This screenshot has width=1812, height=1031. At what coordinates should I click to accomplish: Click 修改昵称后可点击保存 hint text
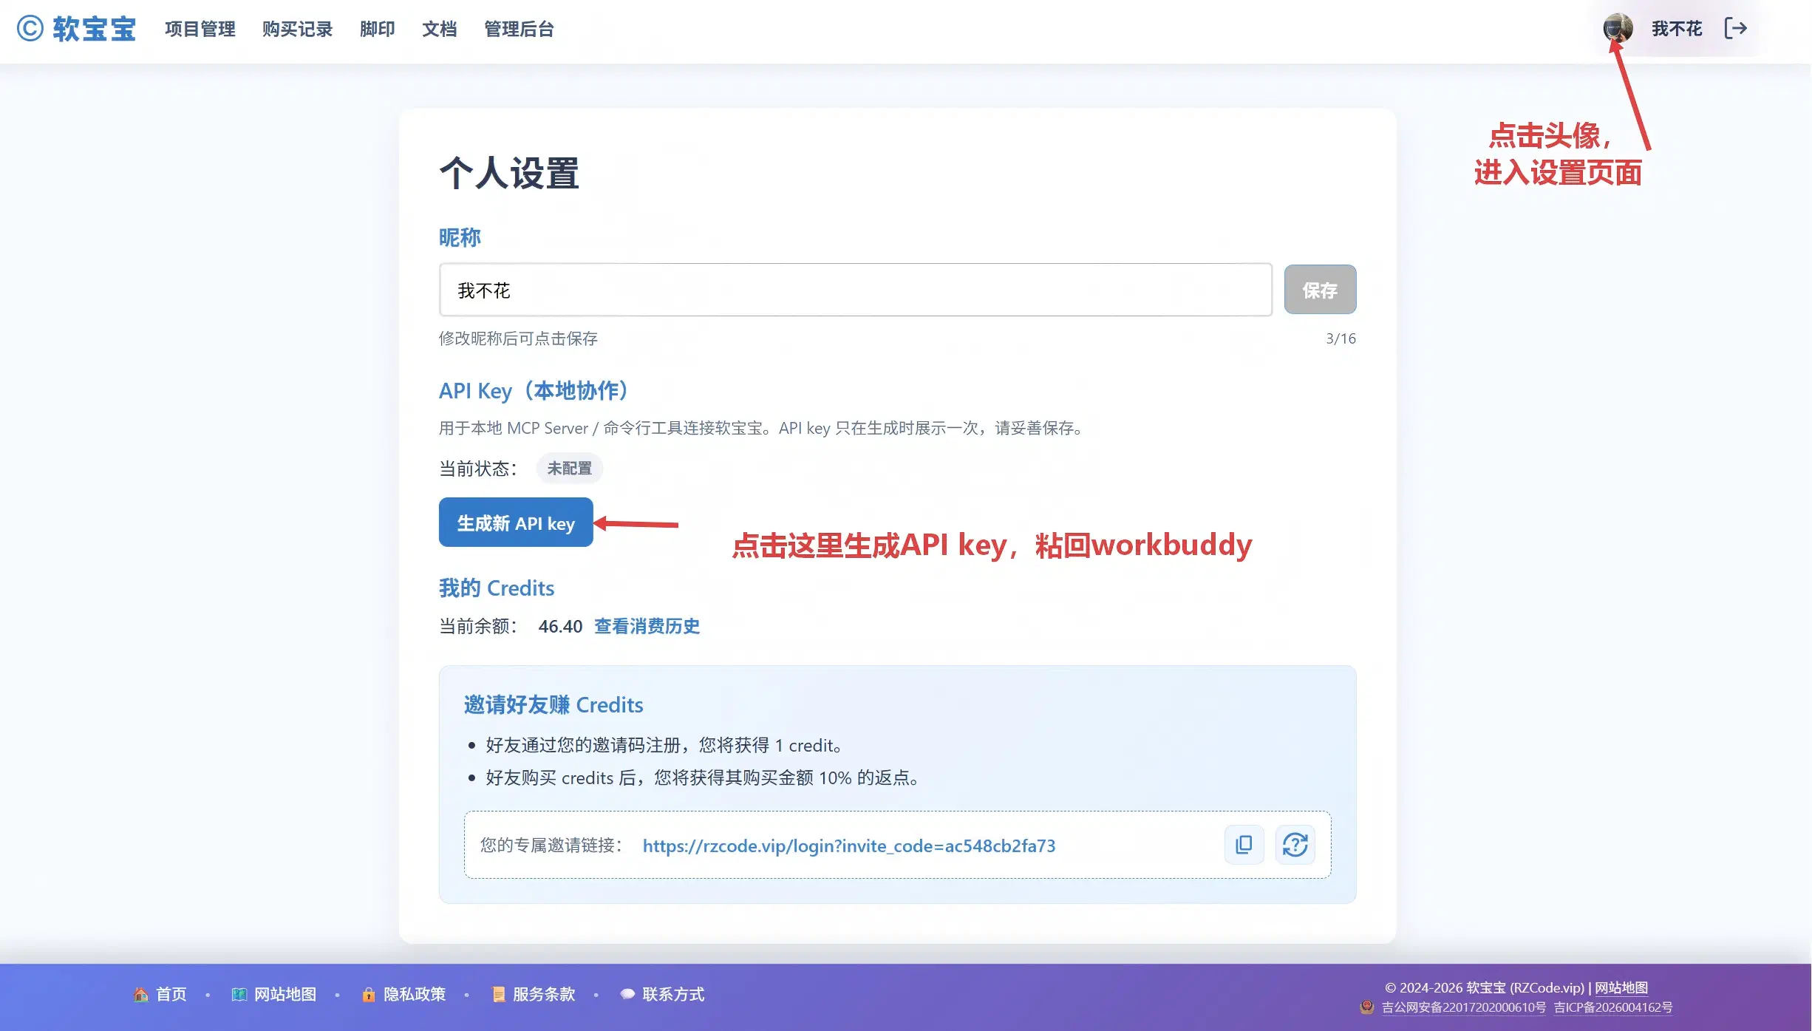pyautogui.click(x=518, y=338)
